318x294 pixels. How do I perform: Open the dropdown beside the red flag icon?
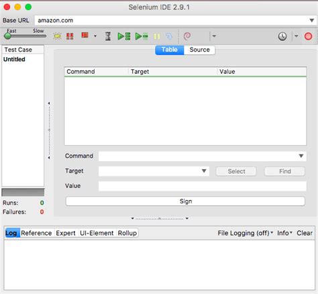pyautogui.click(x=95, y=36)
